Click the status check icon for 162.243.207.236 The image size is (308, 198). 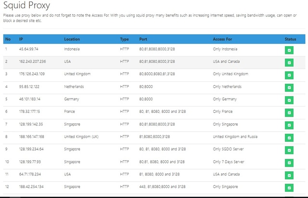[289, 63]
